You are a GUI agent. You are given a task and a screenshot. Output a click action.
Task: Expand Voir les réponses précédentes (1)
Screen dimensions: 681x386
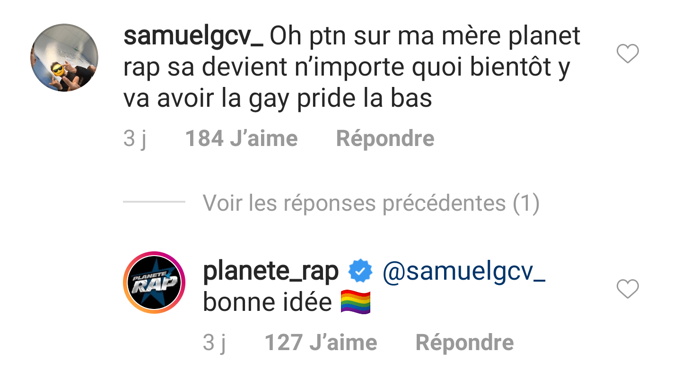coord(371,204)
